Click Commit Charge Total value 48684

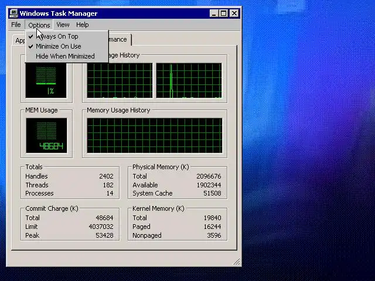(104, 218)
